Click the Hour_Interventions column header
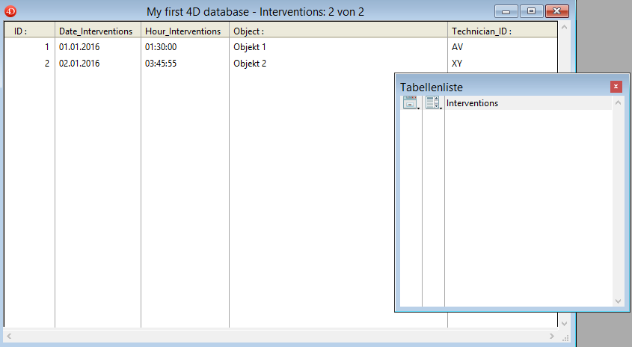The image size is (632, 347). pos(182,31)
